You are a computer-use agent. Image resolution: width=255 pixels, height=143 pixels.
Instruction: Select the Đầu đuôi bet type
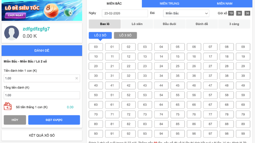click(x=169, y=24)
